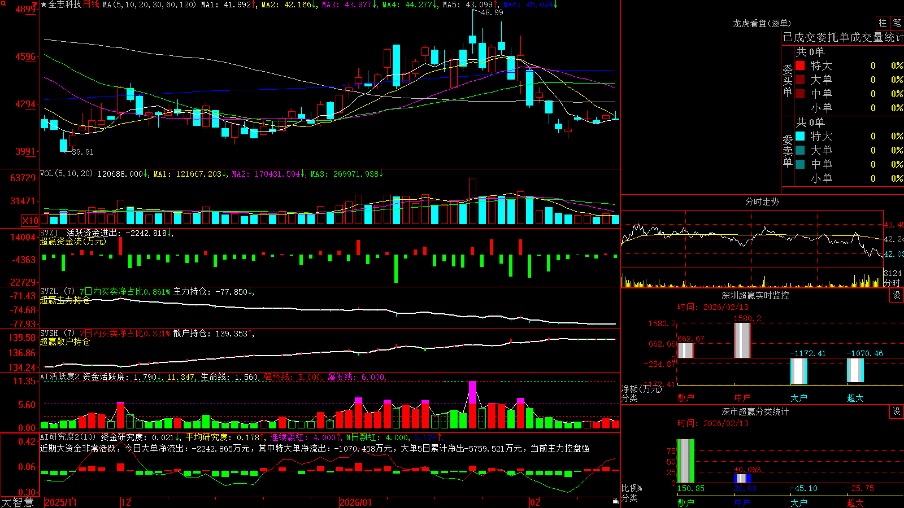Click the volume value 120688.000

pos(123,174)
